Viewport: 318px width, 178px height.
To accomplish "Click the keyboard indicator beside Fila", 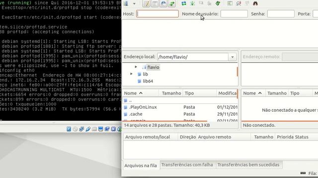I will [303, 173].
